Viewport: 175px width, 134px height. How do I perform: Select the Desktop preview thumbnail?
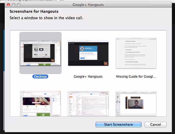[x=40, y=53]
